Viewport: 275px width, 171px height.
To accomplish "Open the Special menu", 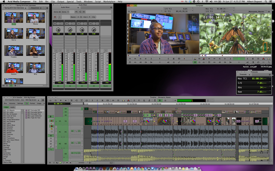I will [x=70, y=1].
